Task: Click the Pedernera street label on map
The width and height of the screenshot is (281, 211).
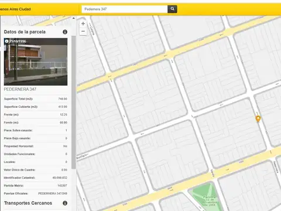Action: (x=276, y=167)
